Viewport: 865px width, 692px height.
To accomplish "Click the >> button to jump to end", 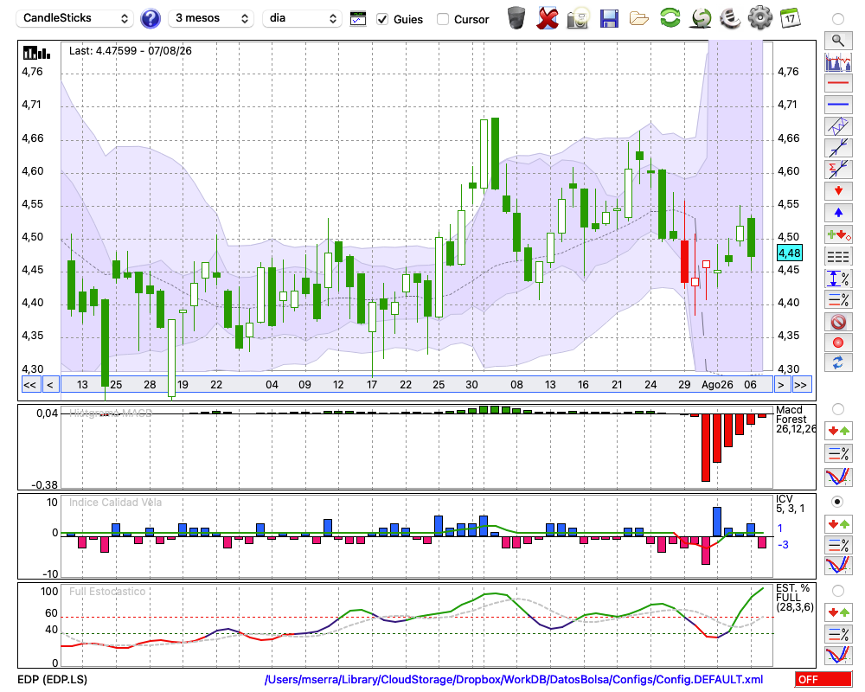I will coord(800,385).
